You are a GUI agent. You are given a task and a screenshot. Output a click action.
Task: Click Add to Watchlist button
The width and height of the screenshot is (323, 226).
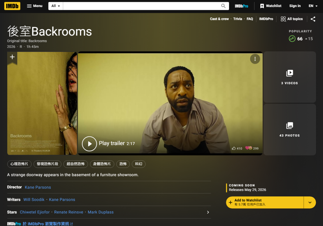point(265,202)
